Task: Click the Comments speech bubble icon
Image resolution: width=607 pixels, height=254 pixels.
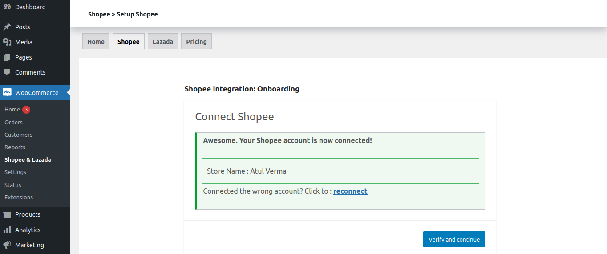Action: (7, 72)
